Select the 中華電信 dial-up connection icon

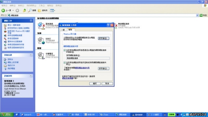coord(41,56)
